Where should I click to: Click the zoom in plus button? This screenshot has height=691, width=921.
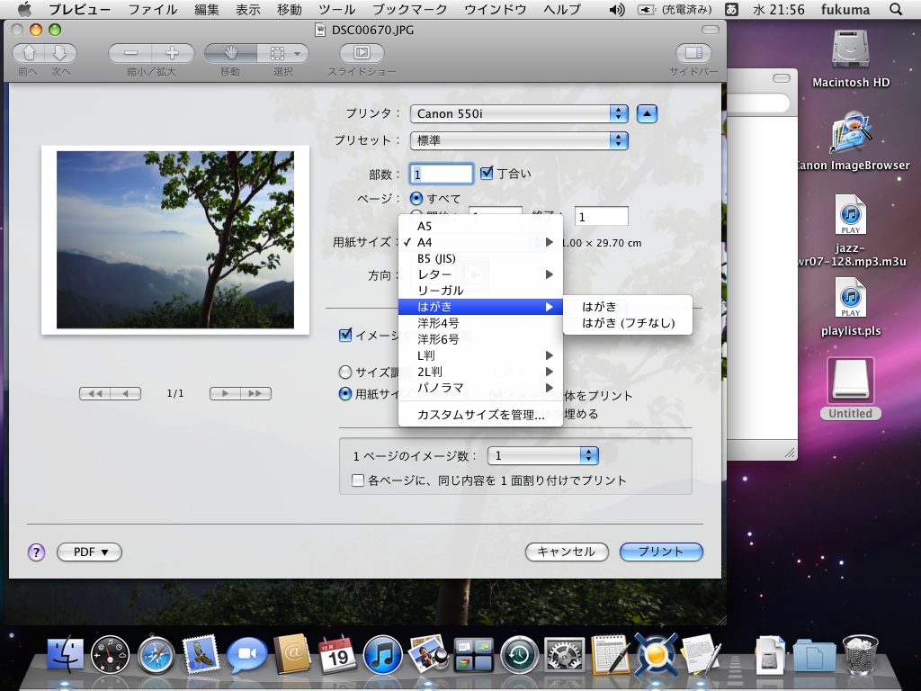coord(172,53)
